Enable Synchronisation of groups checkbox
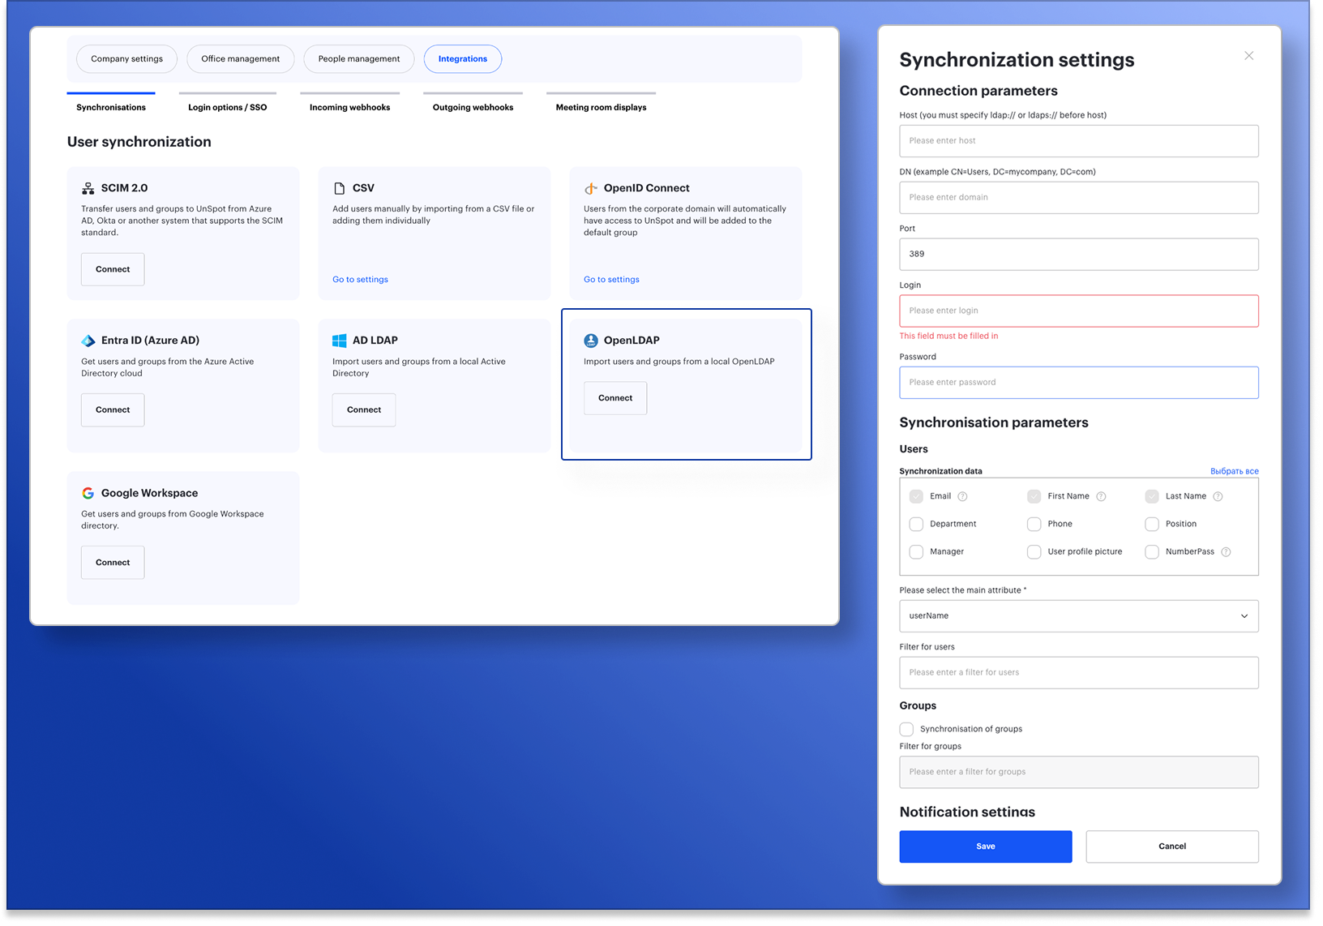Viewport: 1323px width, 926px height. pyautogui.click(x=906, y=730)
